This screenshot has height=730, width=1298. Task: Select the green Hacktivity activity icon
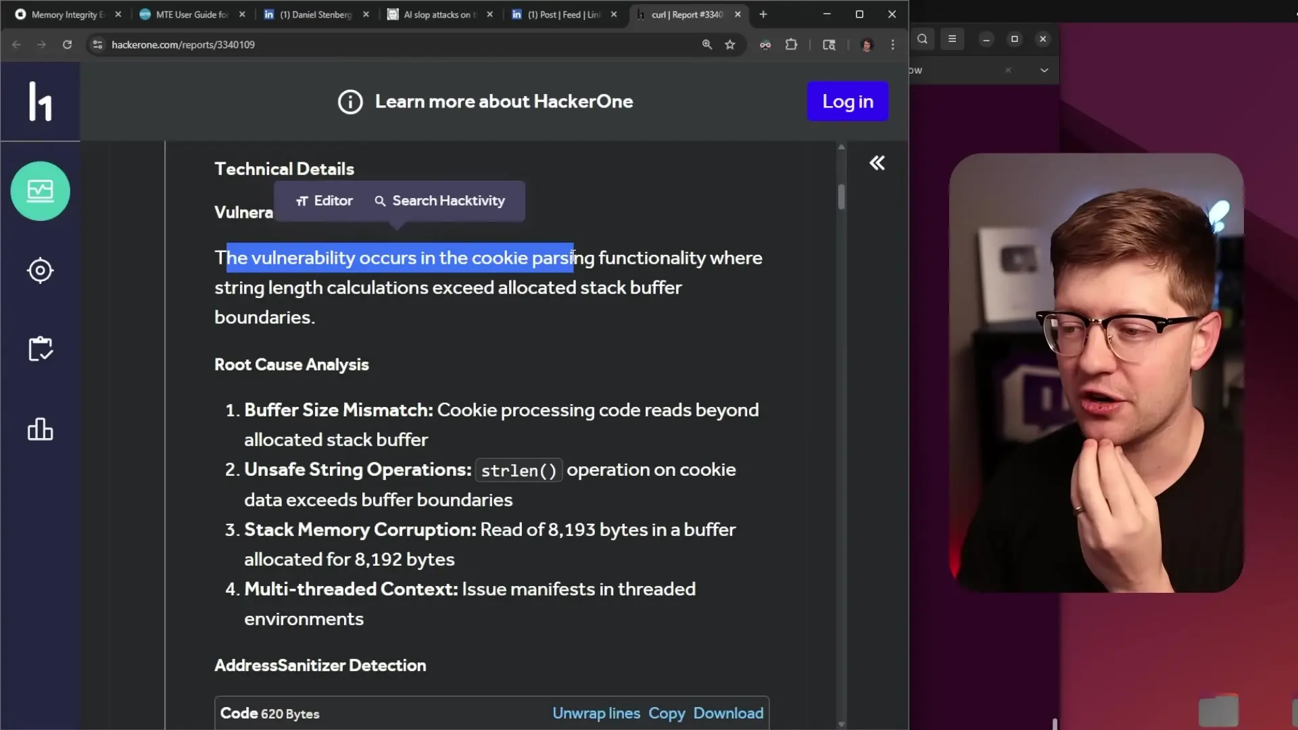click(x=40, y=191)
